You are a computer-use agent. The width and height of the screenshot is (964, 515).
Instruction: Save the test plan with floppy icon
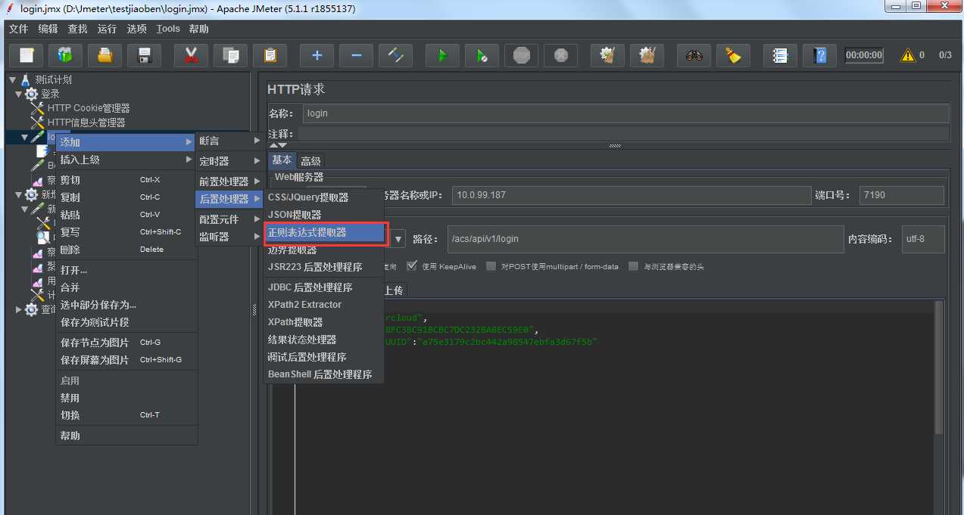point(145,55)
